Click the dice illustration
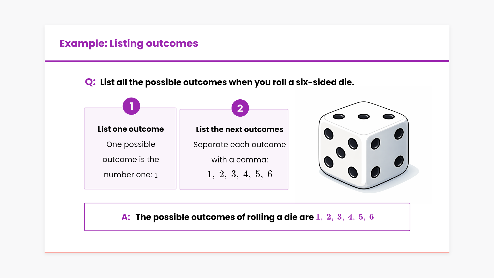 [x=364, y=147]
